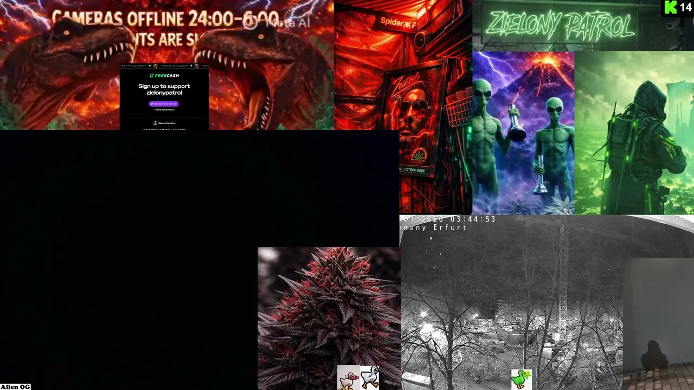
Task: Click the "CAMERAS OFFLINE 24:00-6:00" banner text
Action: pos(165,19)
